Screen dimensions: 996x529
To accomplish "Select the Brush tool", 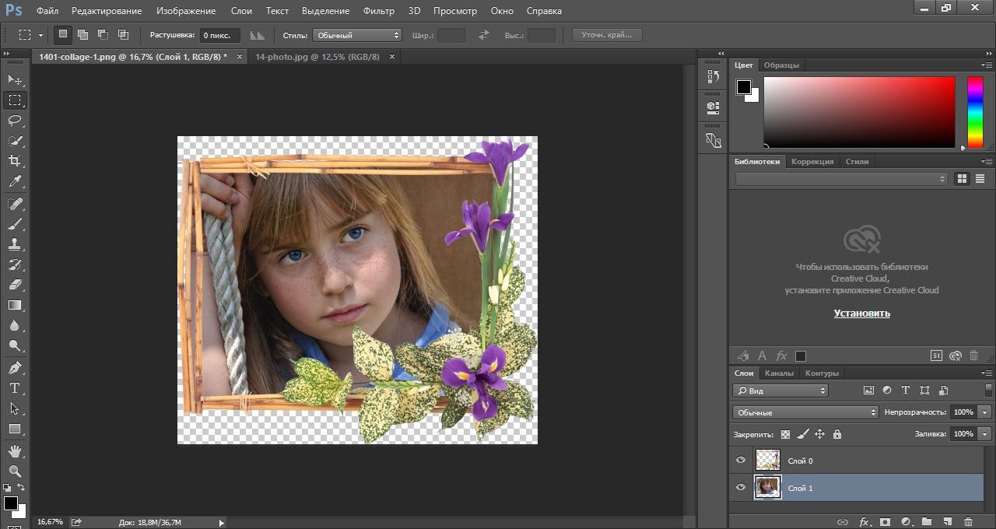I will click(15, 224).
